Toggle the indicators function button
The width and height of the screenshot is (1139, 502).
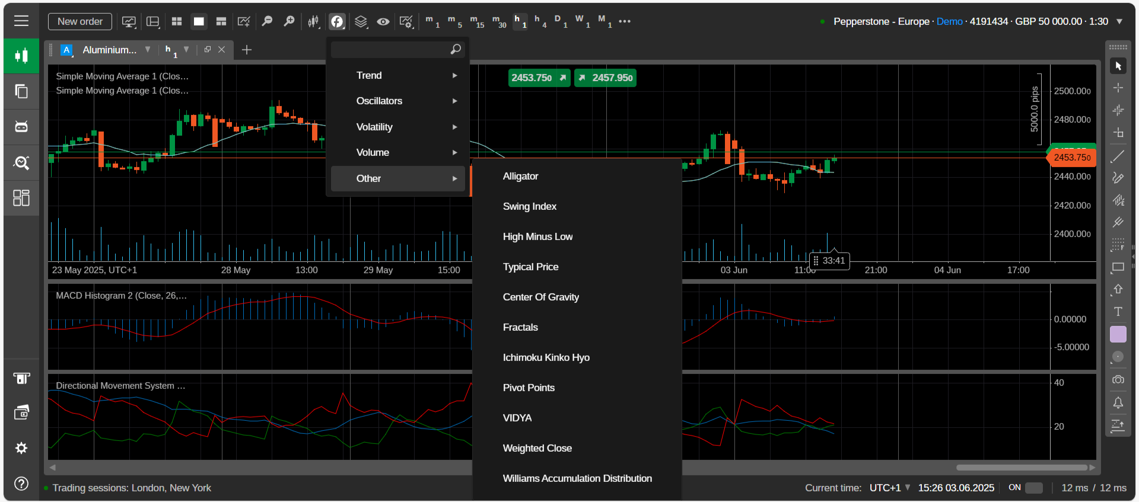click(337, 22)
